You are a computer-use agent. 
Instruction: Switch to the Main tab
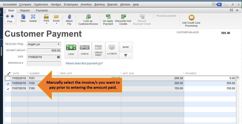click(11, 10)
